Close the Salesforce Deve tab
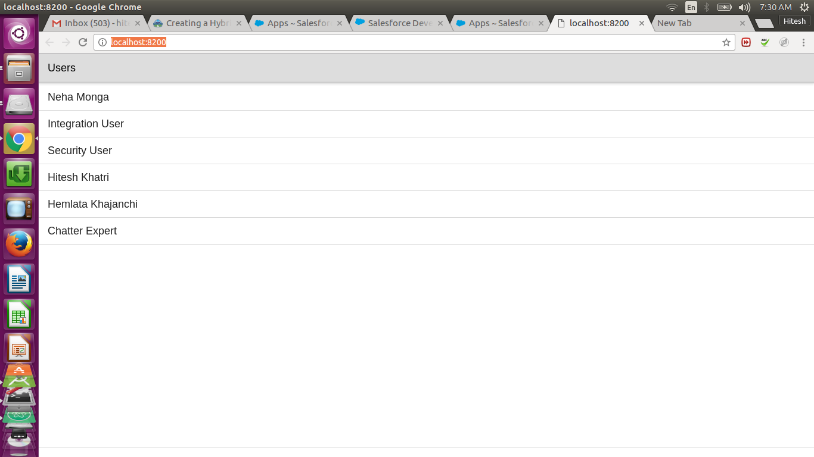 [440, 23]
